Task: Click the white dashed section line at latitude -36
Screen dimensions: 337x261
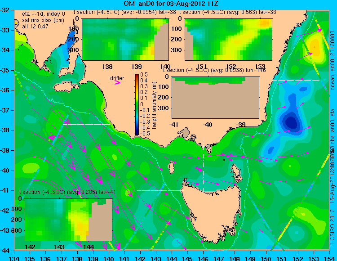Action: tap(297, 80)
